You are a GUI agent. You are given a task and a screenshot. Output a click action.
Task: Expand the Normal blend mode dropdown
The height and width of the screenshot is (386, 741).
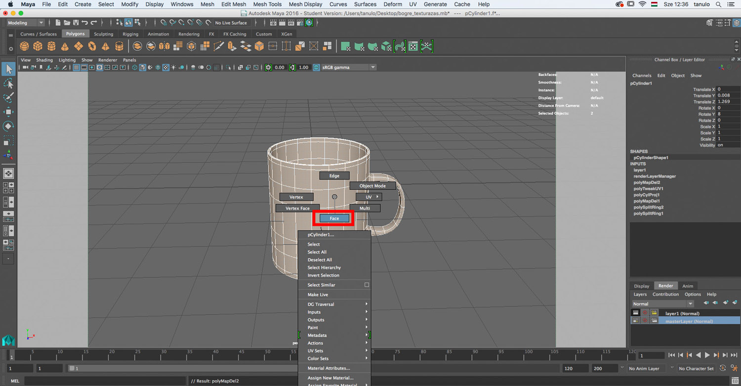(x=662, y=304)
